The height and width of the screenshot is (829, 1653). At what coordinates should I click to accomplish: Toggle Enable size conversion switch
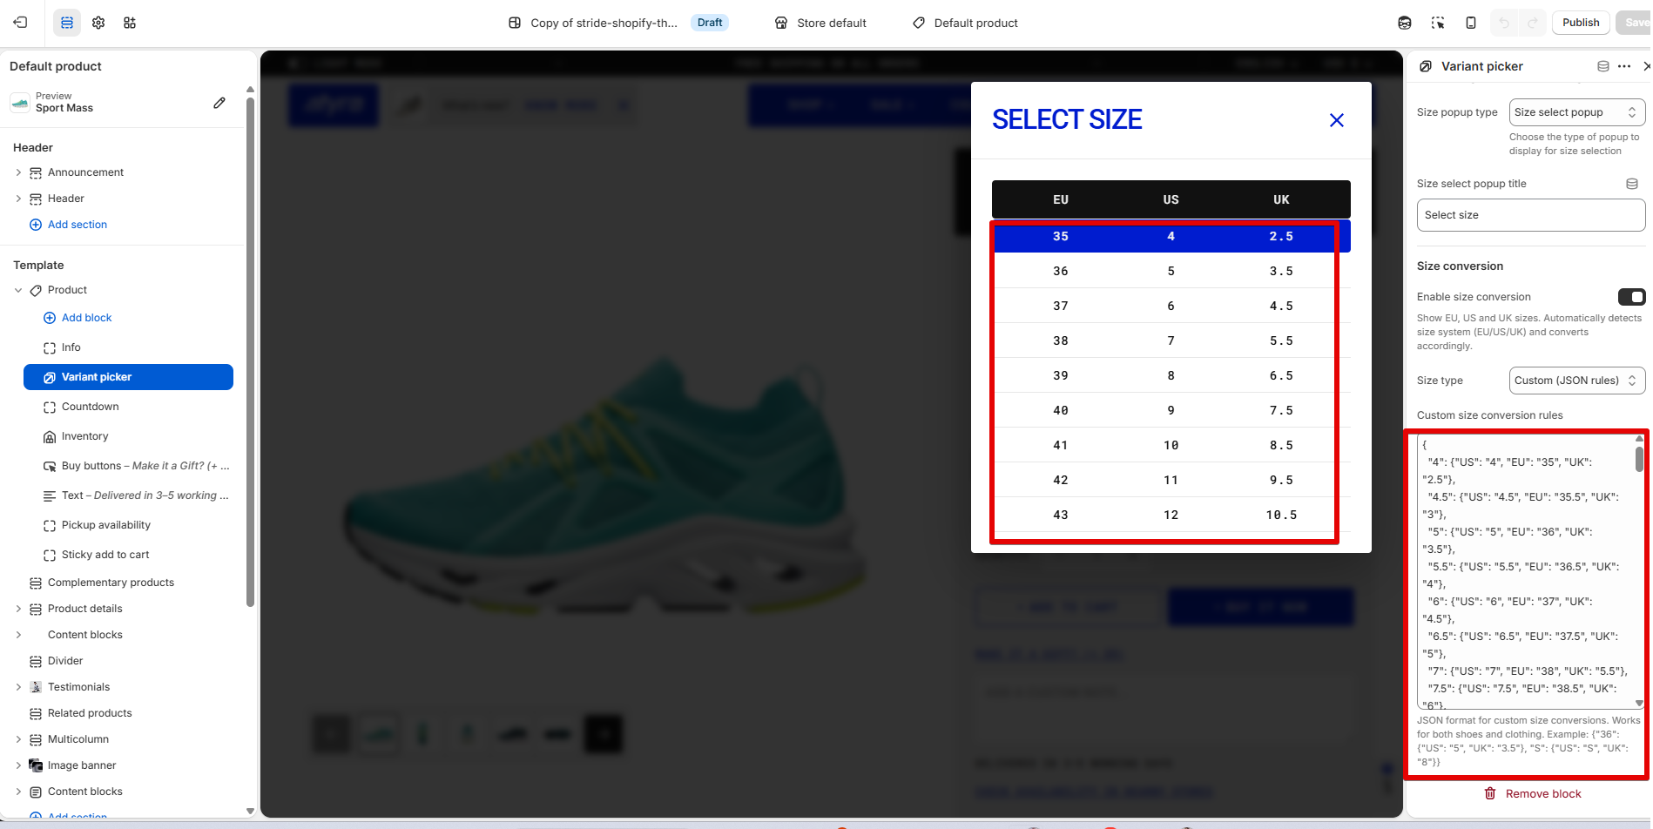(1631, 297)
